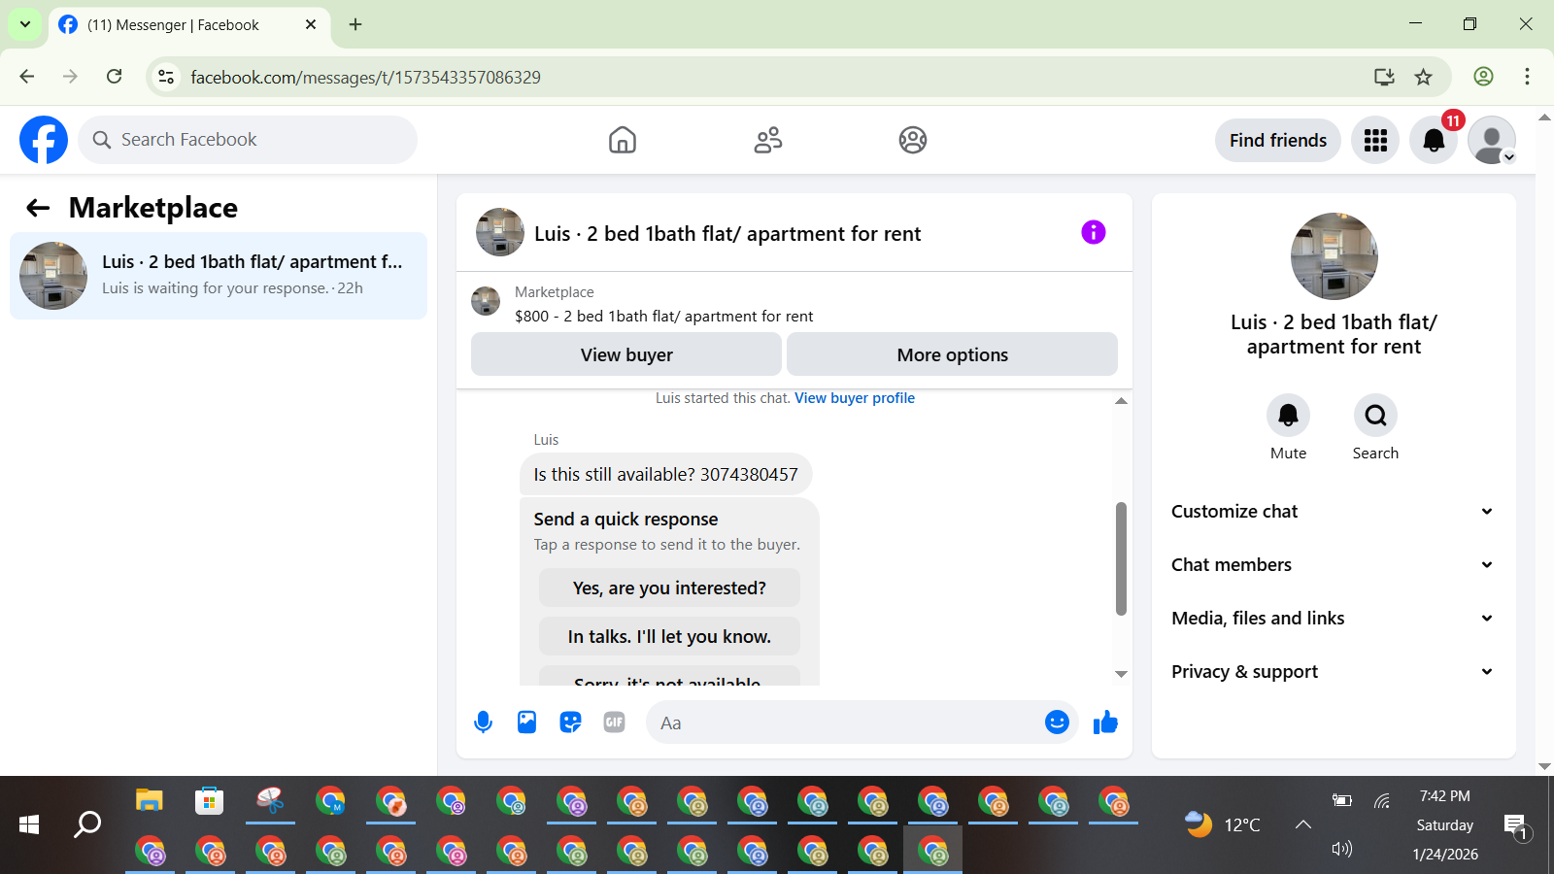Click View buyer button
This screenshot has height=874, width=1554.
[x=626, y=354]
